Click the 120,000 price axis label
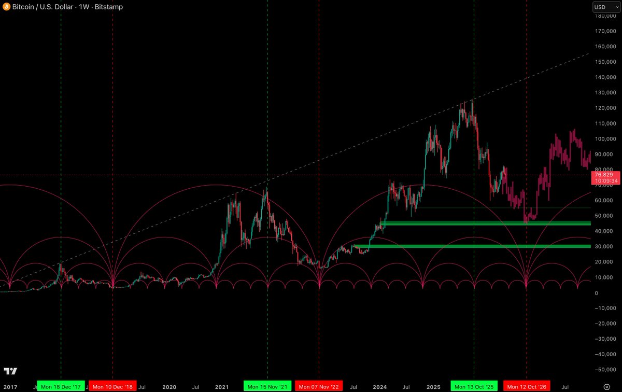Screen dimensions: 622x392 coord(606,108)
